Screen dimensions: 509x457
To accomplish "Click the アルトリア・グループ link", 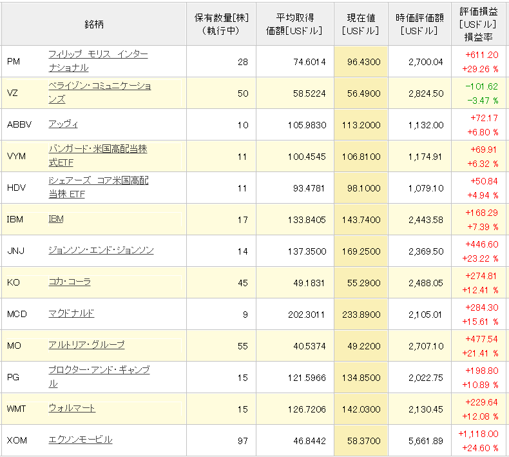I will [86, 345].
